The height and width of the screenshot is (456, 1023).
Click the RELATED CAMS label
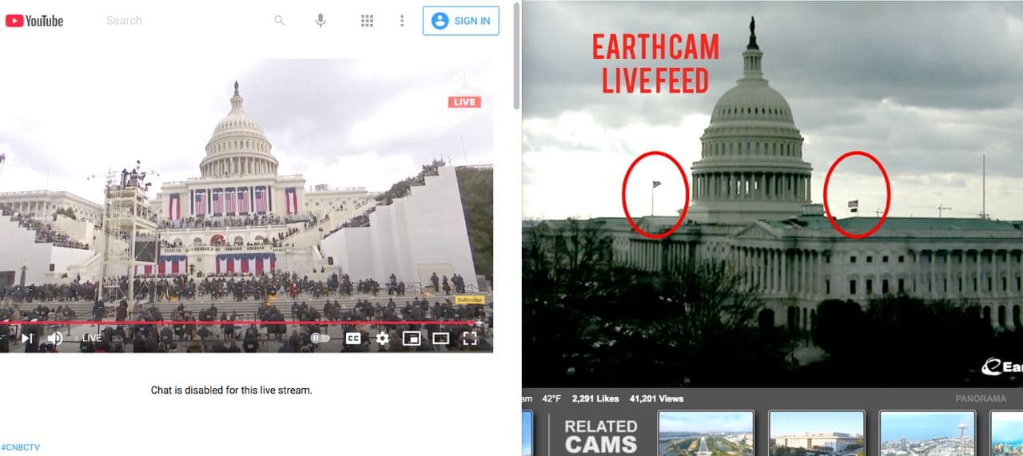pos(601,436)
